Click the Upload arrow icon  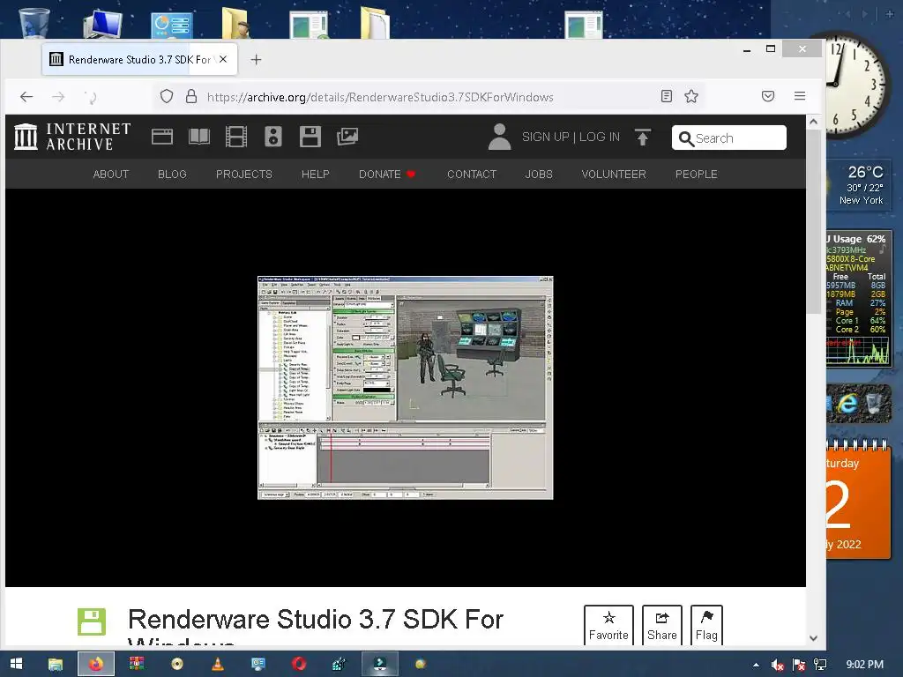[x=643, y=137]
